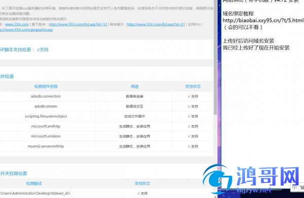The image size is (304, 198).
Task: Select the msxml2.serverxmlhttp component cell
Action: 46,146
